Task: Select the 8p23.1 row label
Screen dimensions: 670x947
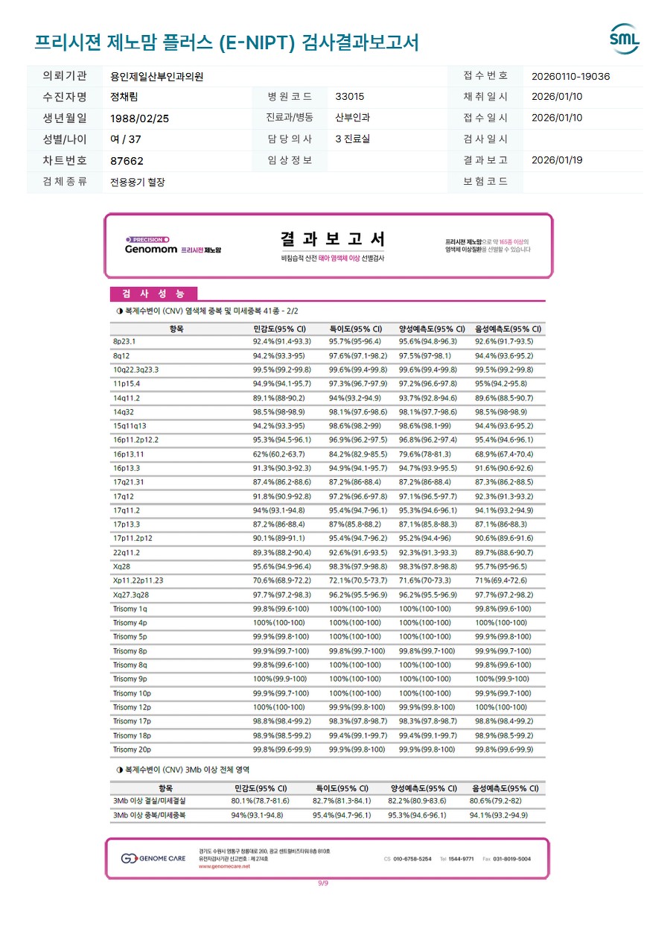Action: pyautogui.click(x=124, y=341)
